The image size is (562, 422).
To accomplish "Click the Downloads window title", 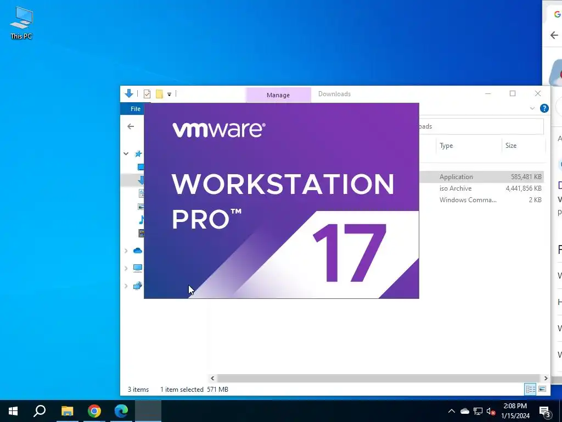I will (334, 94).
